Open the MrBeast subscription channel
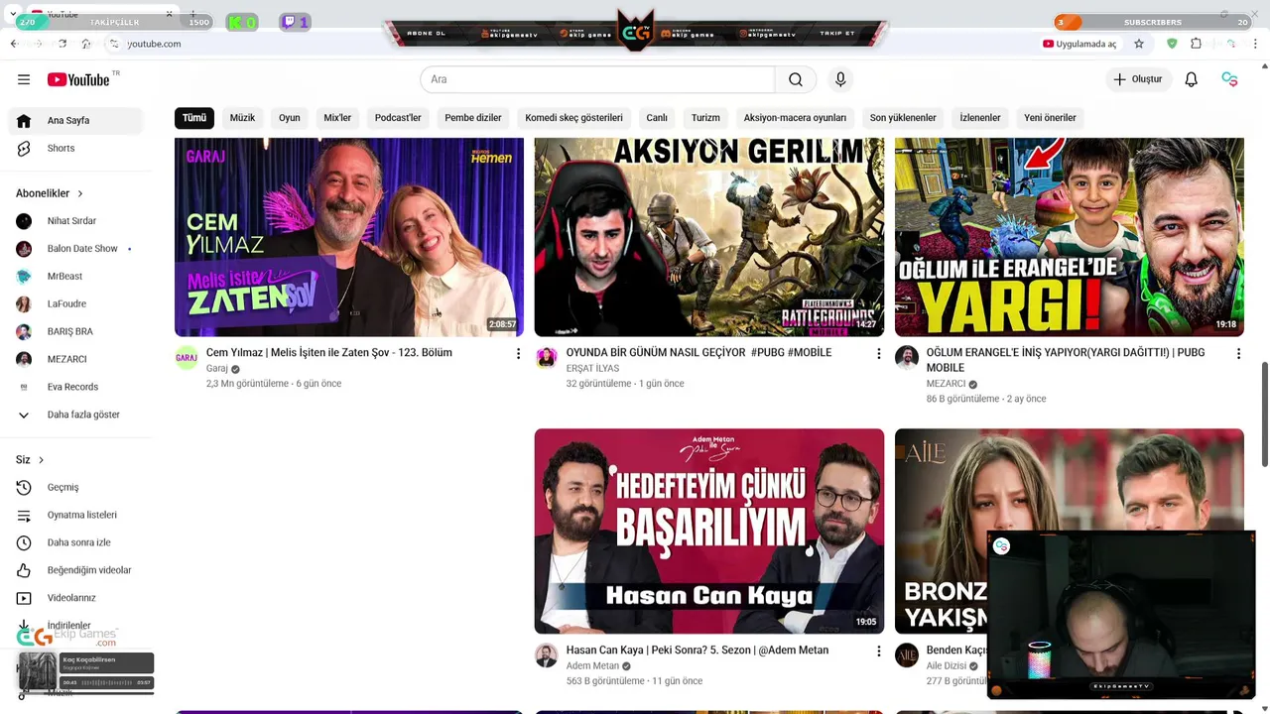 click(x=76, y=277)
